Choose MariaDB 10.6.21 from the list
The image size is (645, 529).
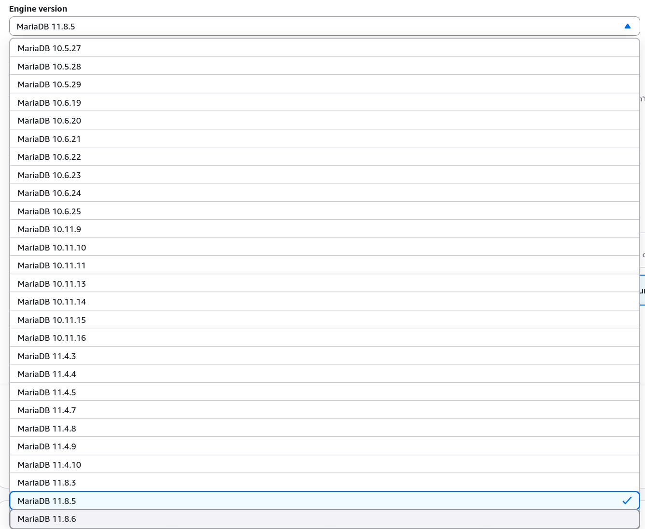[x=49, y=139]
